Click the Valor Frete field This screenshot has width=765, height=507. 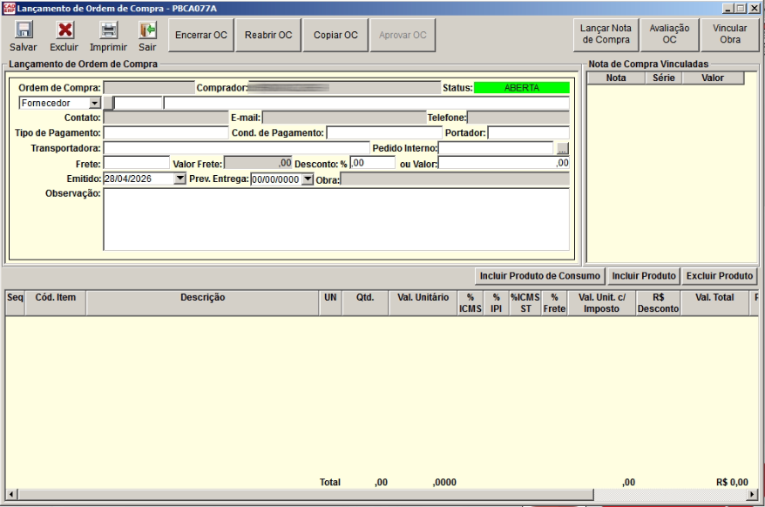pyautogui.click(x=258, y=163)
